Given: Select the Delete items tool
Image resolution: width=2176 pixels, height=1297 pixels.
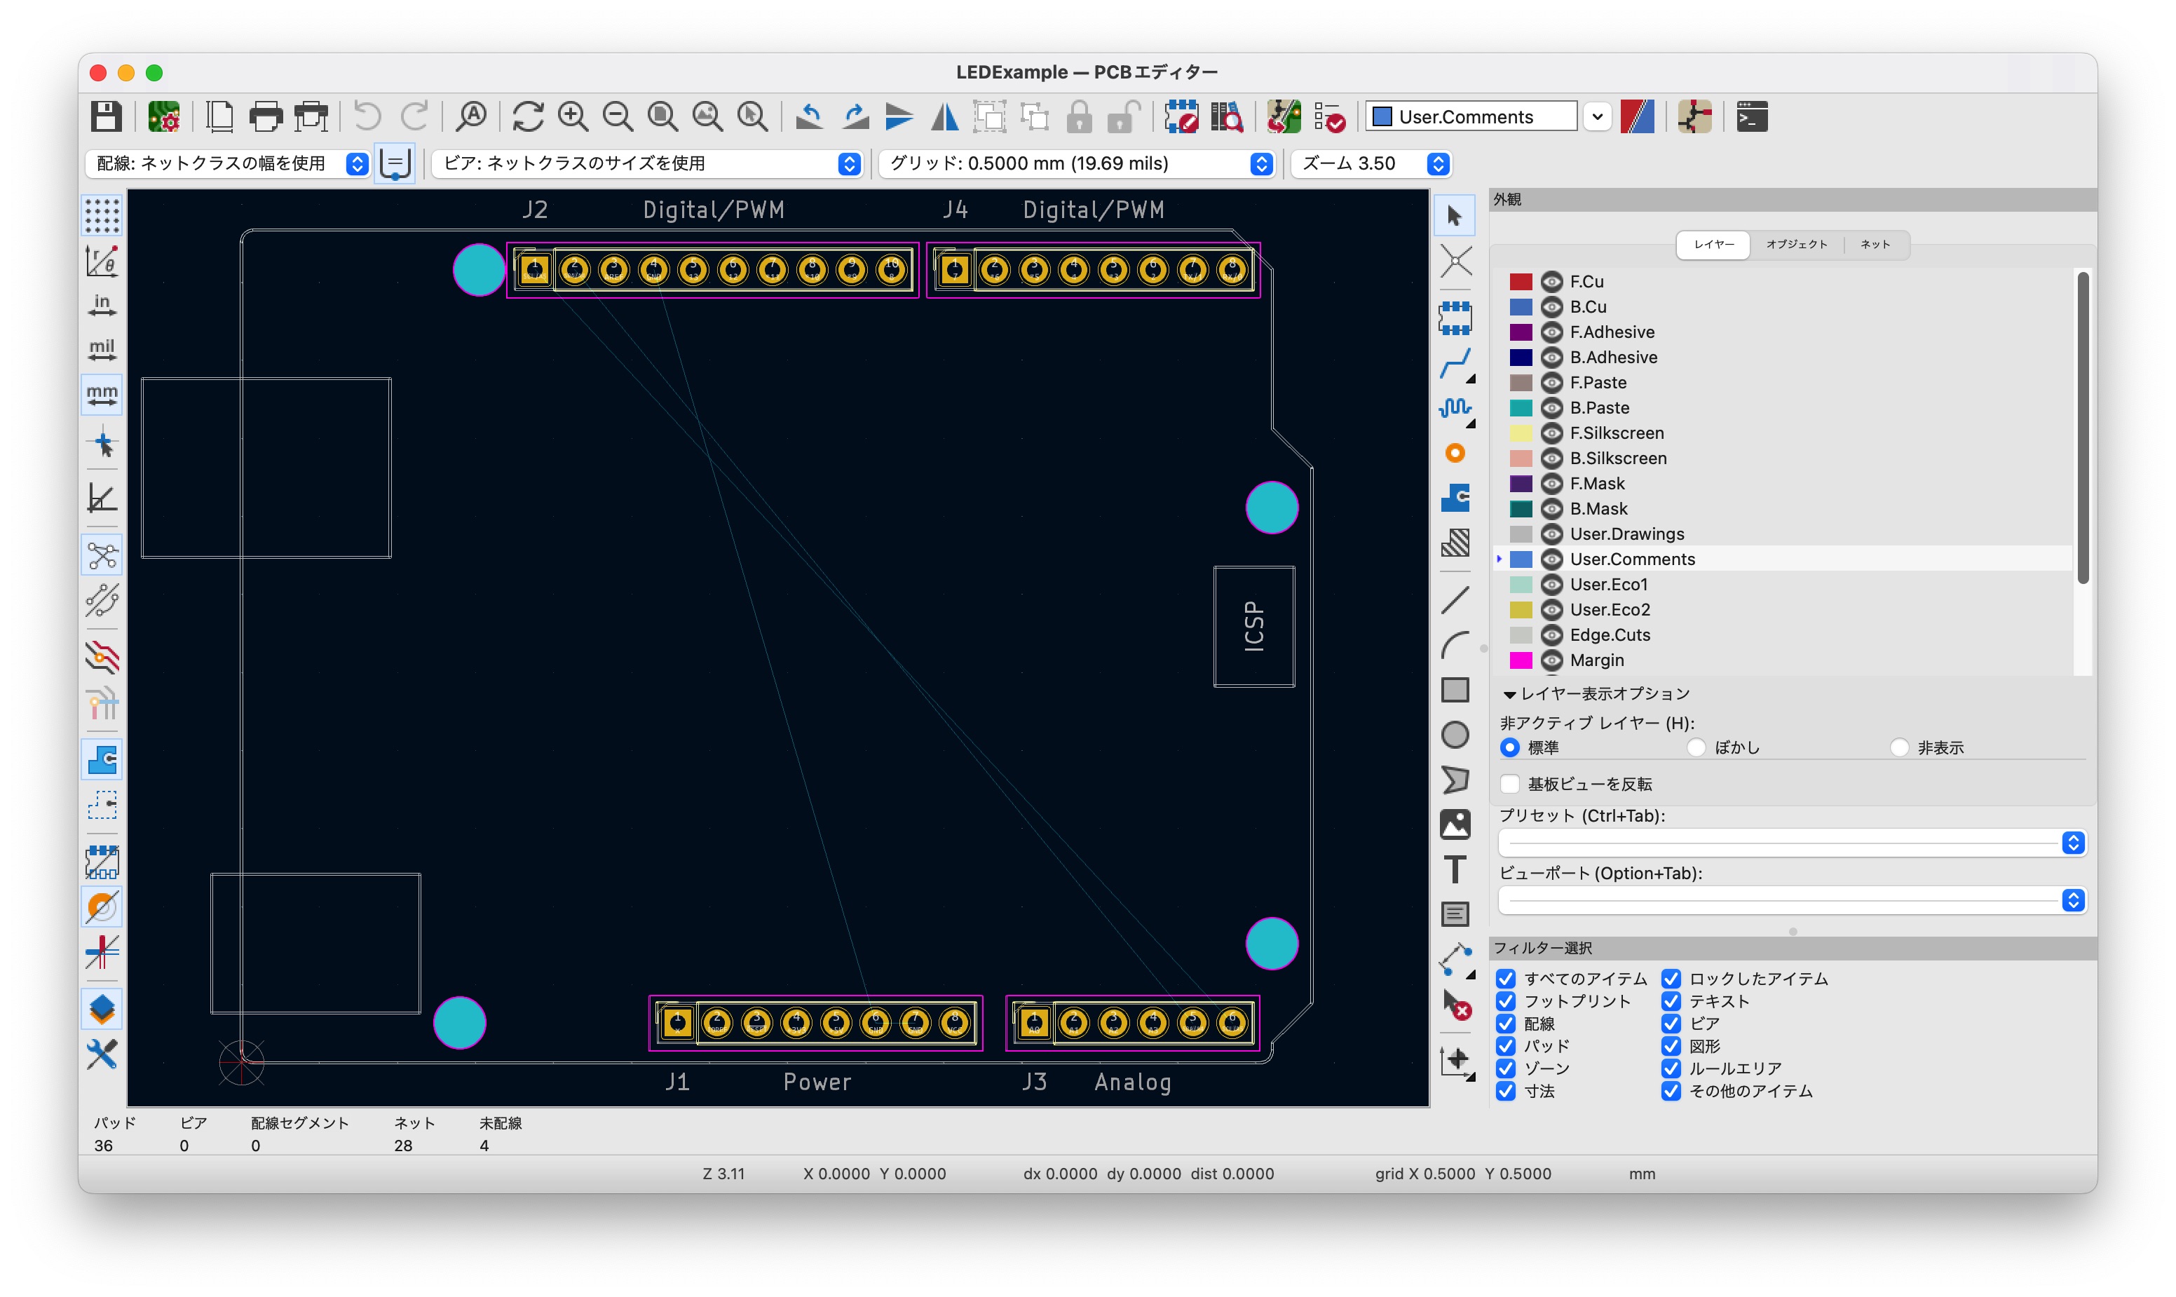Looking at the screenshot, I should point(1457,1005).
